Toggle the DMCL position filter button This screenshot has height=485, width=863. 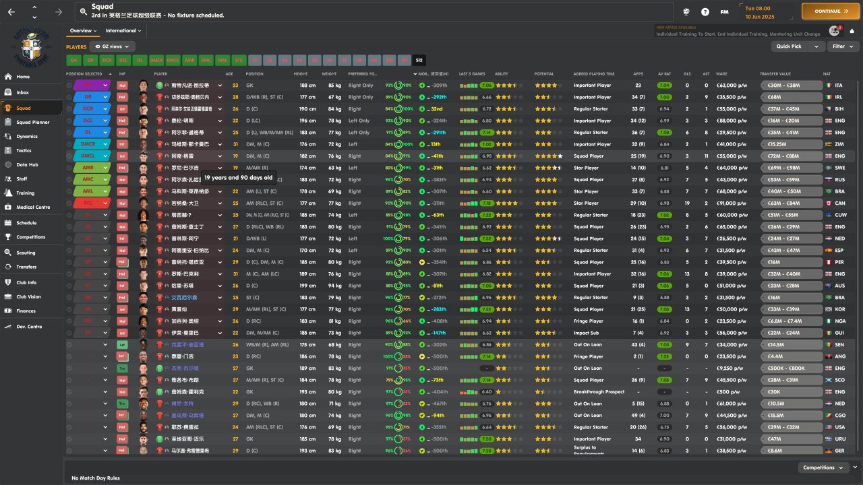(173, 60)
